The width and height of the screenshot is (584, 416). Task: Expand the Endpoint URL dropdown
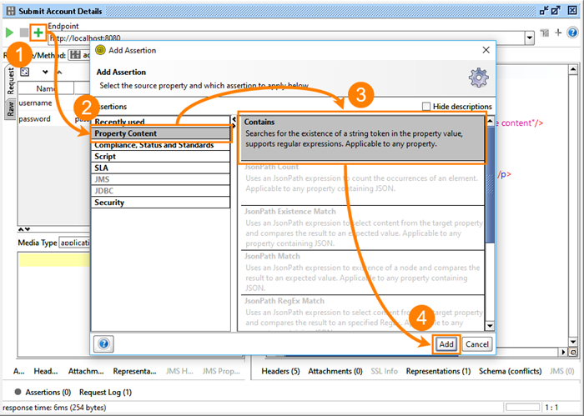click(x=530, y=38)
